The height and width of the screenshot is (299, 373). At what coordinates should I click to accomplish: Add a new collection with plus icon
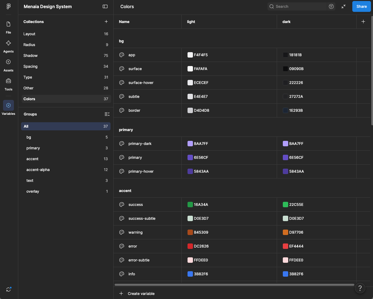pos(106,22)
